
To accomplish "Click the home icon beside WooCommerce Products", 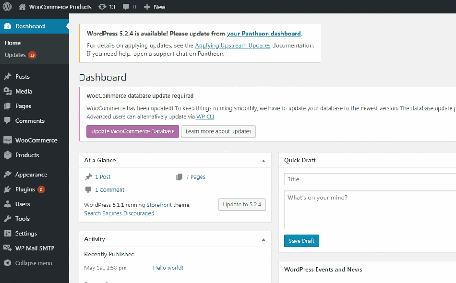I will tap(22, 7).
